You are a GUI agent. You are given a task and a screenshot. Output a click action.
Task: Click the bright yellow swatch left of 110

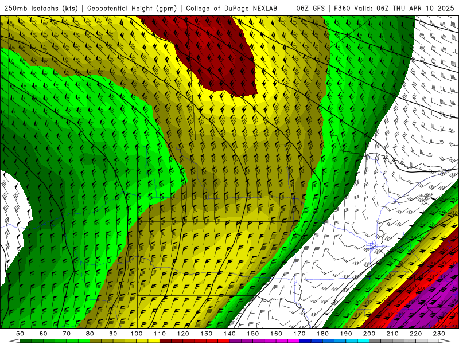coord(154,341)
